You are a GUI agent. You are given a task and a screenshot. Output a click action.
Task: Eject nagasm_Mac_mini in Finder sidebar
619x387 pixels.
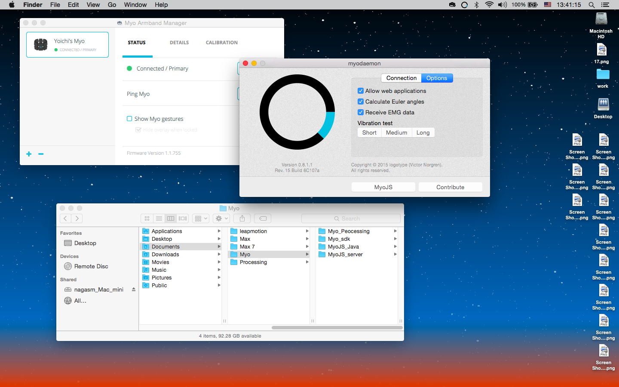134,289
